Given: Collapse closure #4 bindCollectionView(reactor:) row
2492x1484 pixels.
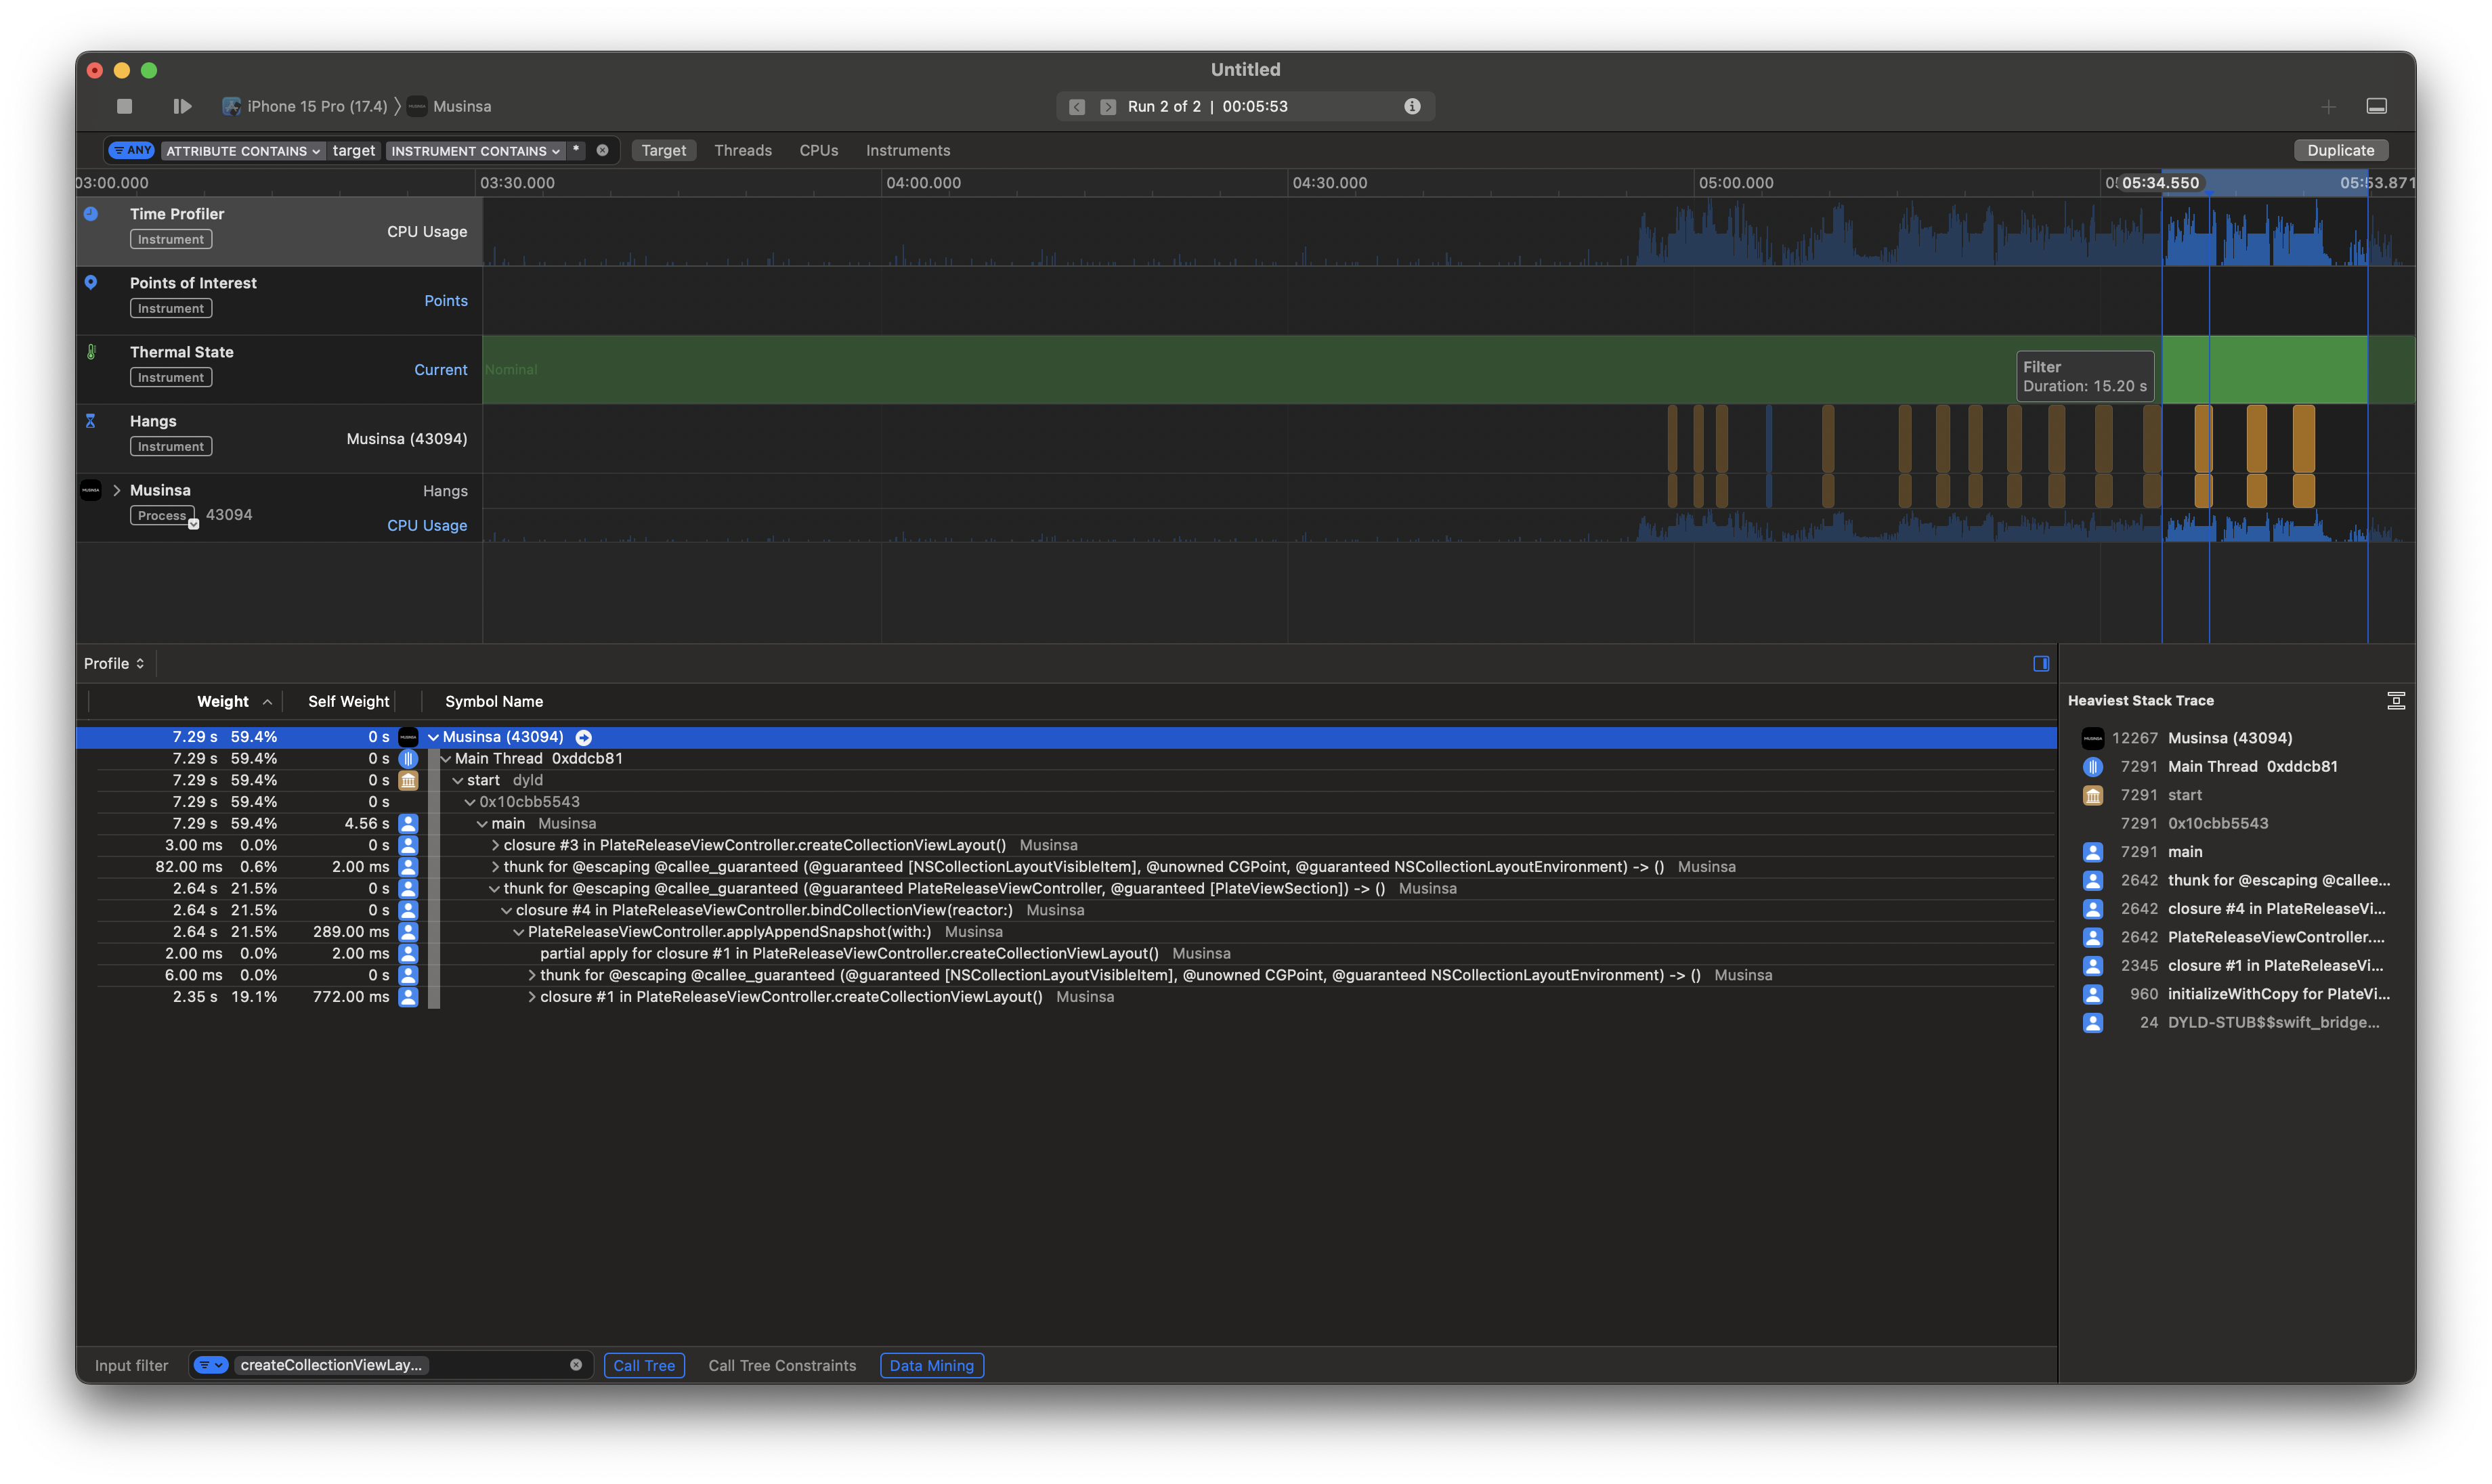Looking at the screenshot, I should tap(506, 911).
